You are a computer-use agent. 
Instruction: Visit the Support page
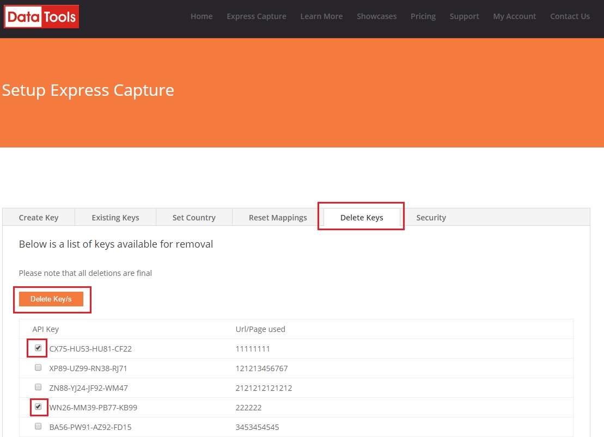pyautogui.click(x=464, y=16)
